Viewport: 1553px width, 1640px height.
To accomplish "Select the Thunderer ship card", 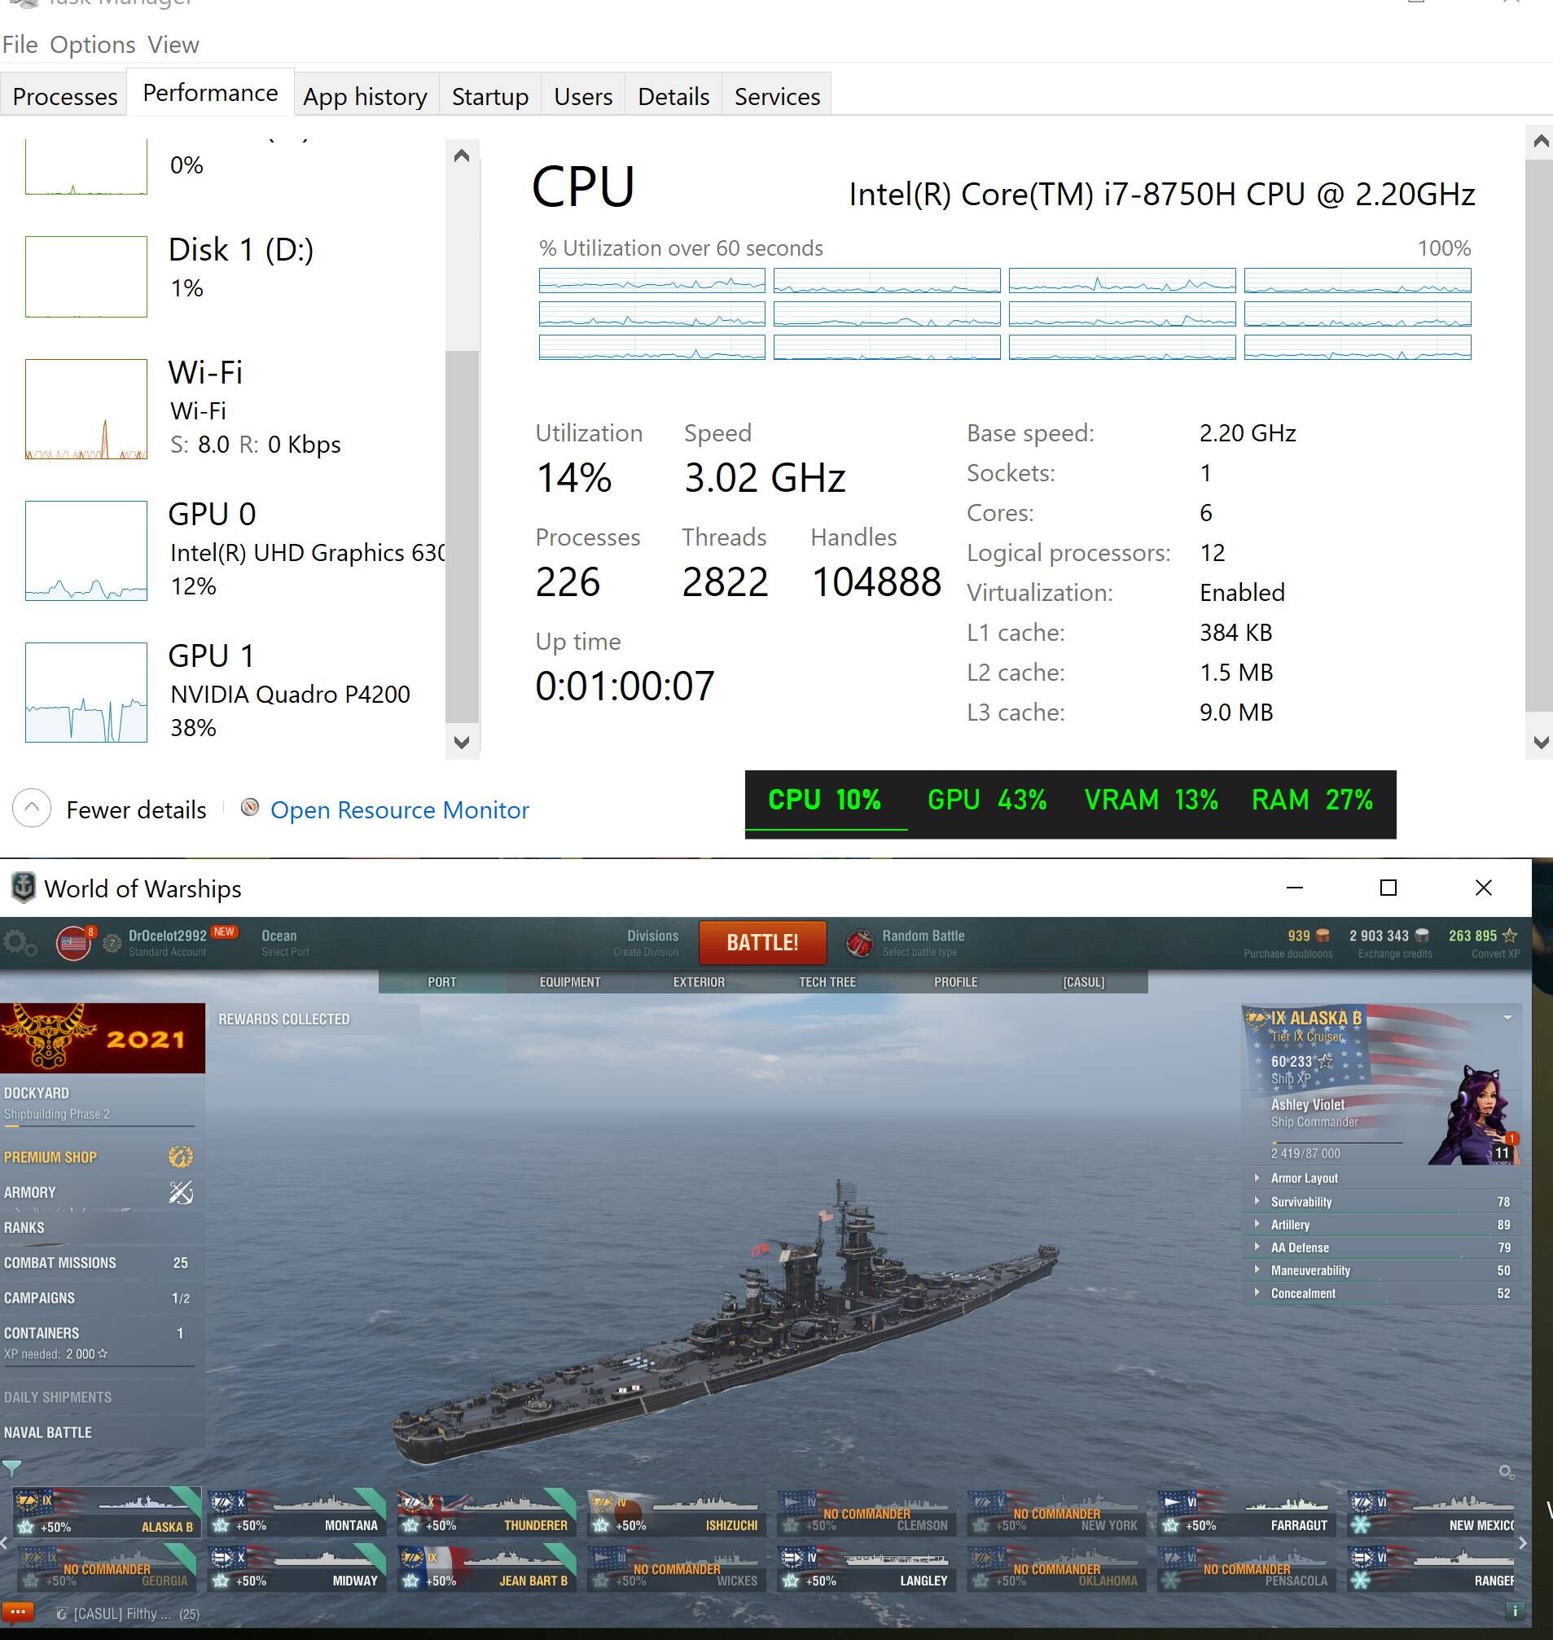I will pos(487,1511).
